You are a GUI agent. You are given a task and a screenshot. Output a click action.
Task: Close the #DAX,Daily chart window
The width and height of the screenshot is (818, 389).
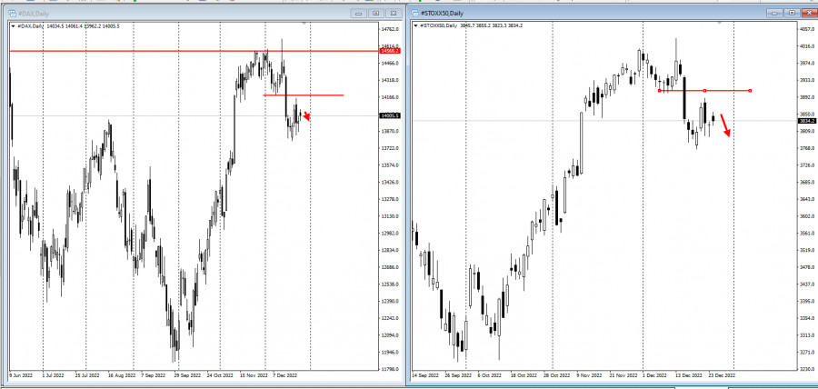[394, 14]
